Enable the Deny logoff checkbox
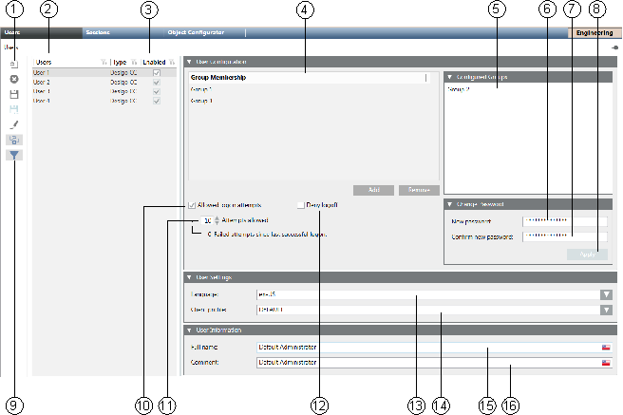Image resolution: width=623 pixels, height=415 pixels. pos(300,204)
